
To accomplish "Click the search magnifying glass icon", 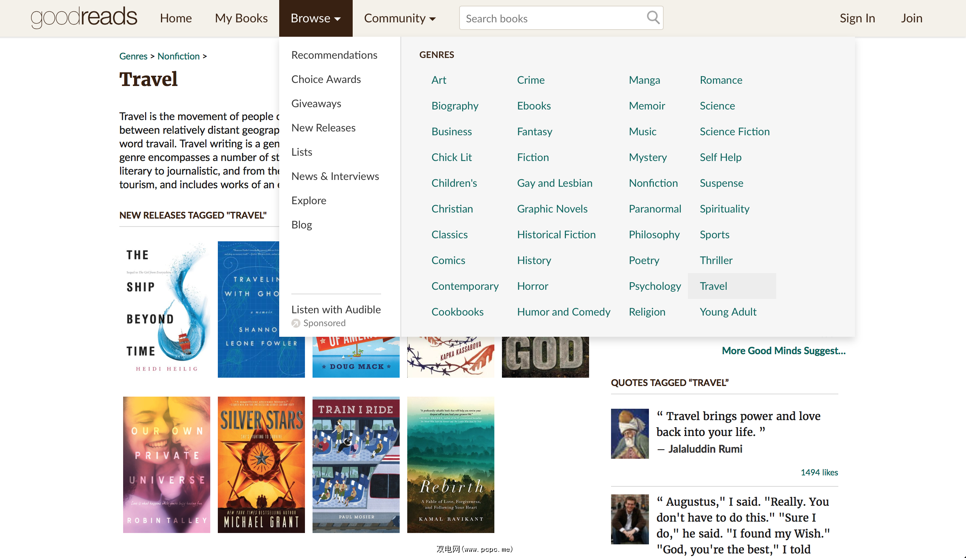I will [x=653, y=18].
